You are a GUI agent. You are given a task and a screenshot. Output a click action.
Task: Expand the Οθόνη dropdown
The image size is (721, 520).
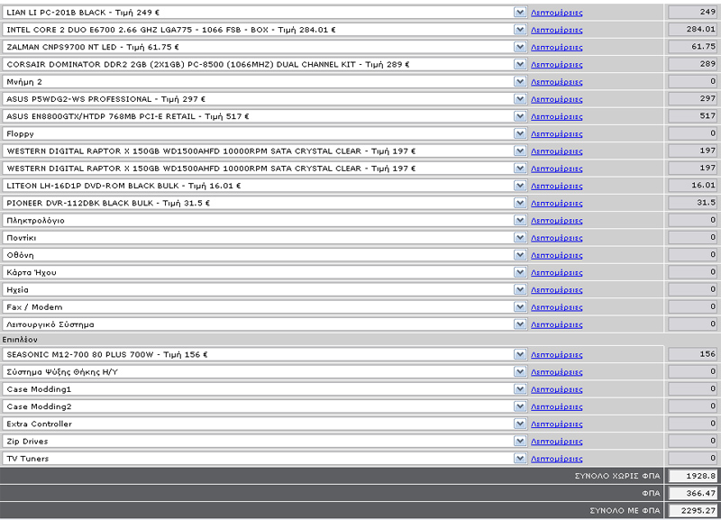tap(520, 255)
